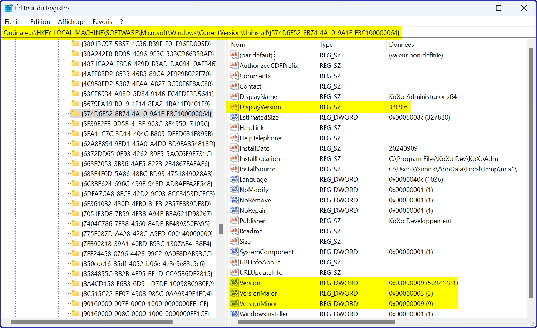Click the DWORD icon beside SystemComponent
The width and height of the screenshot is (537, 328).
point(234,251)
